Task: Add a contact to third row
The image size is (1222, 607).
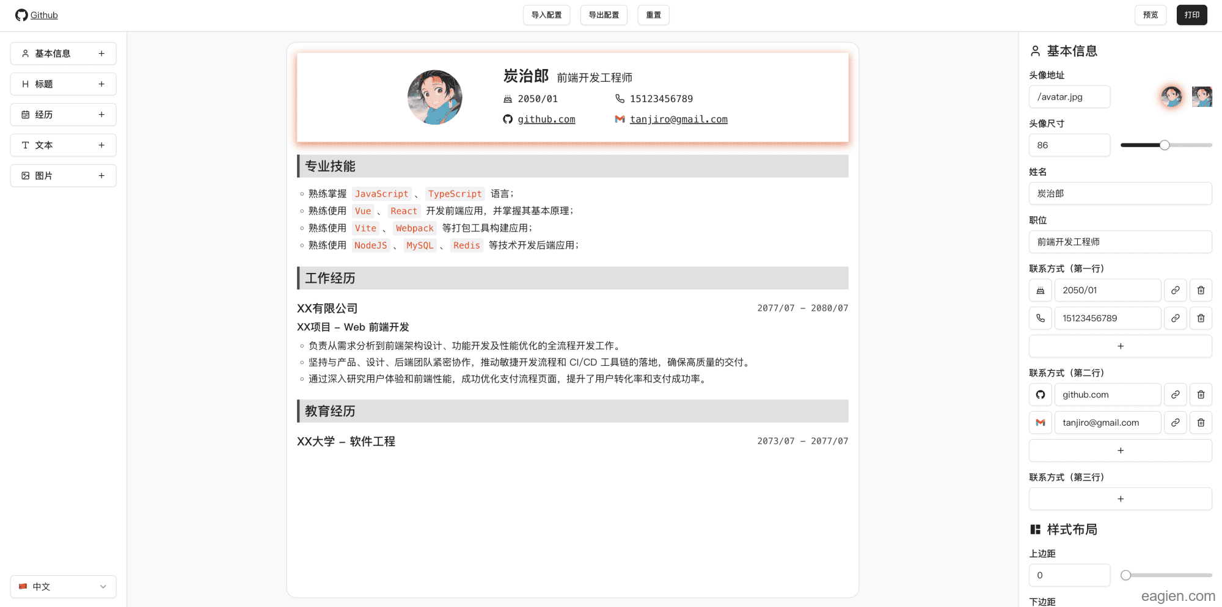Action: click(1120, 499)
